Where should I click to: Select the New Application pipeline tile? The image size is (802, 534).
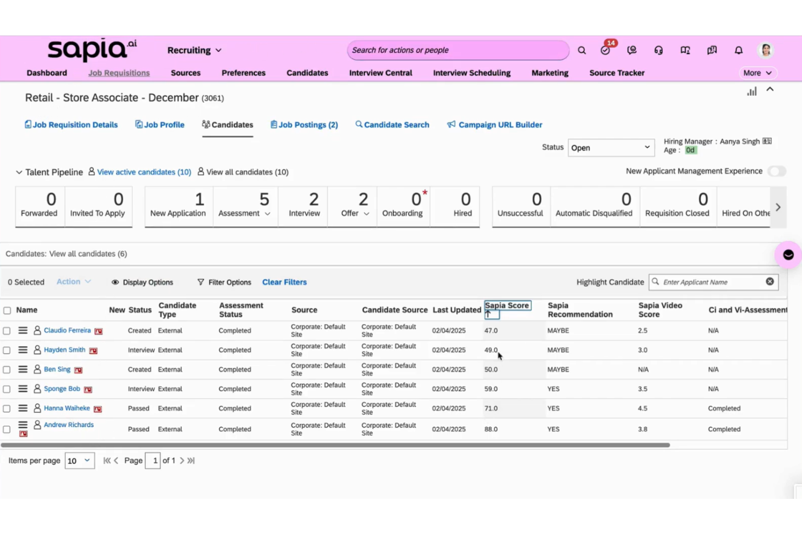pyautogui.click(x=178, y=206)
